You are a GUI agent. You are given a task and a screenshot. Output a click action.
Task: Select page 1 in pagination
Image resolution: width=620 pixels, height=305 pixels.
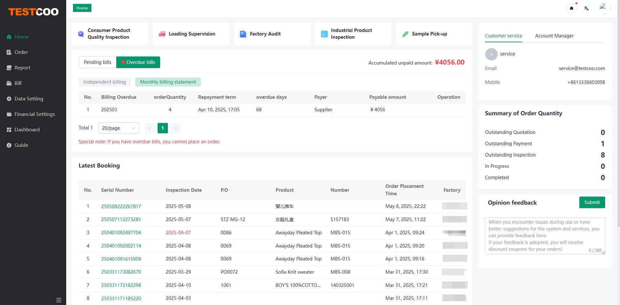163,128
